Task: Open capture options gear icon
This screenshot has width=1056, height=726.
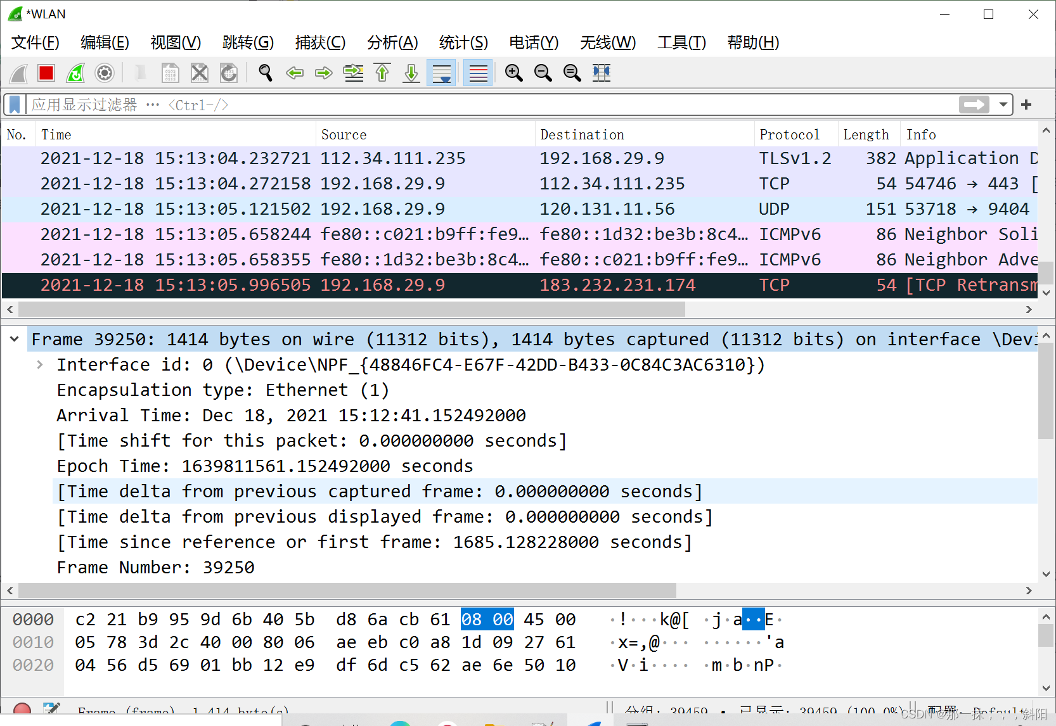Action: coord(105,73)
